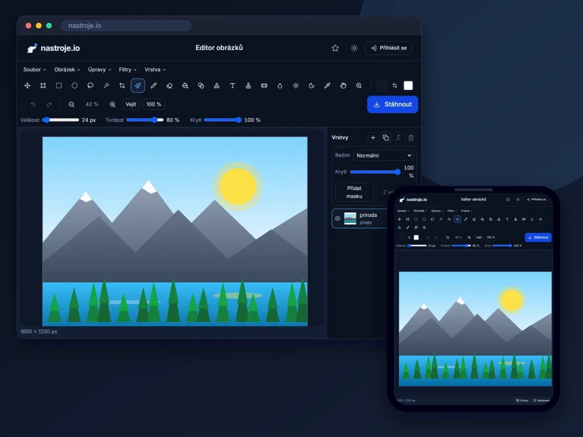The height and width of the screenshot is (437, 583).
Task: Expand the Obrázek menu in phone mockup
Action: coord(420,211)
